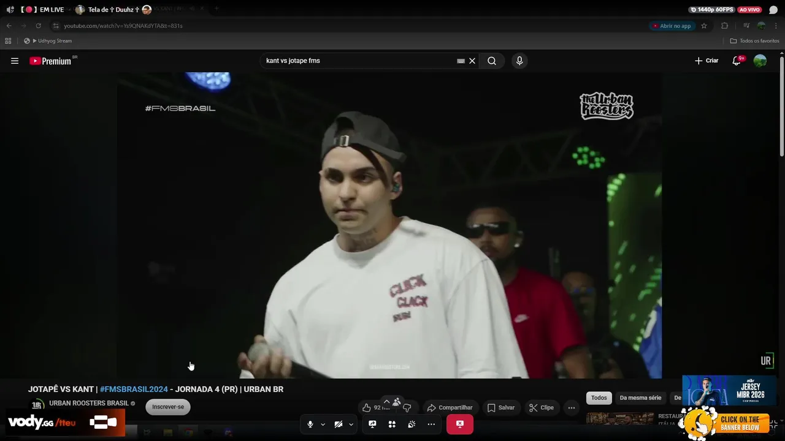Toggle camera off in call bar
The height and width of the screenshot is (441, 785).
(x=339, y=424)
